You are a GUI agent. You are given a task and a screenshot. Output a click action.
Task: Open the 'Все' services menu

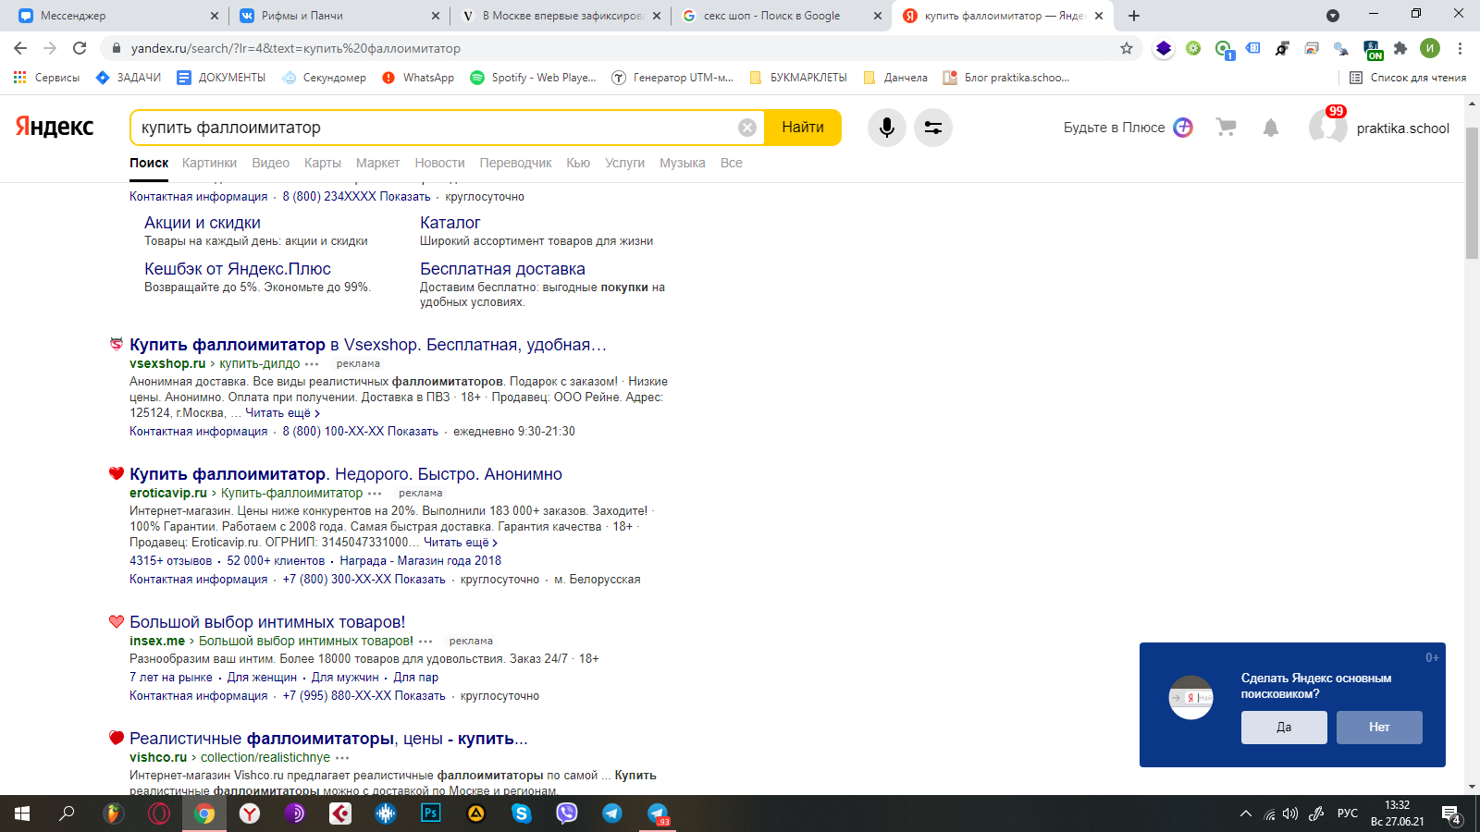tap(732, 163)
